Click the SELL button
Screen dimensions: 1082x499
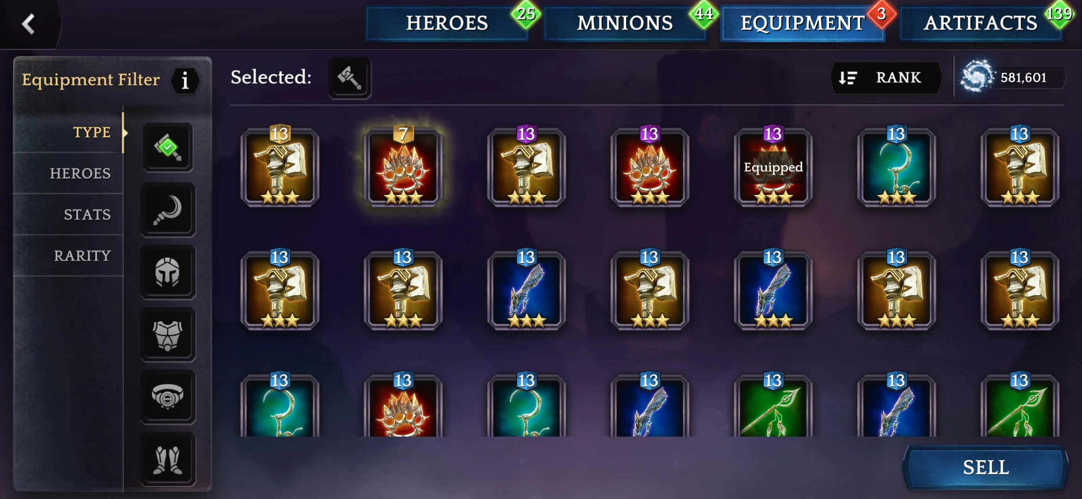tap(986, 467)
